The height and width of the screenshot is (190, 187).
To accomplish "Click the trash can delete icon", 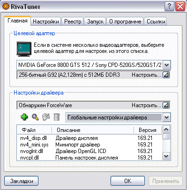I will point(57,117).
